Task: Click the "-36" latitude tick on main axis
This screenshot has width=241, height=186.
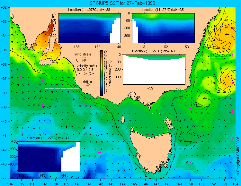Action: (x=4, y=64)
